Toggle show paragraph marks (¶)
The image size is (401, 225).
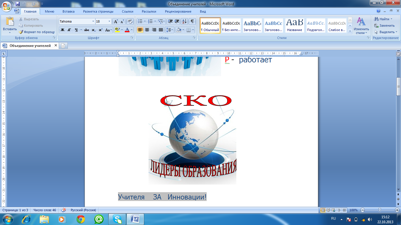[x=192, y=21]
